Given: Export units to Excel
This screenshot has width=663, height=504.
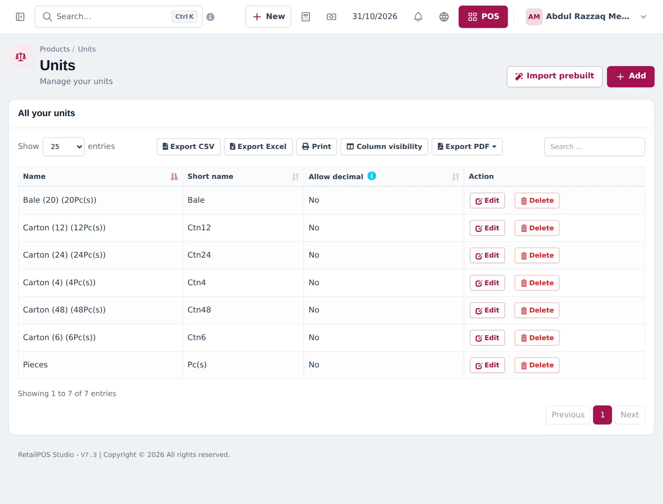Looking at the screenshot, I should point(258,147).
